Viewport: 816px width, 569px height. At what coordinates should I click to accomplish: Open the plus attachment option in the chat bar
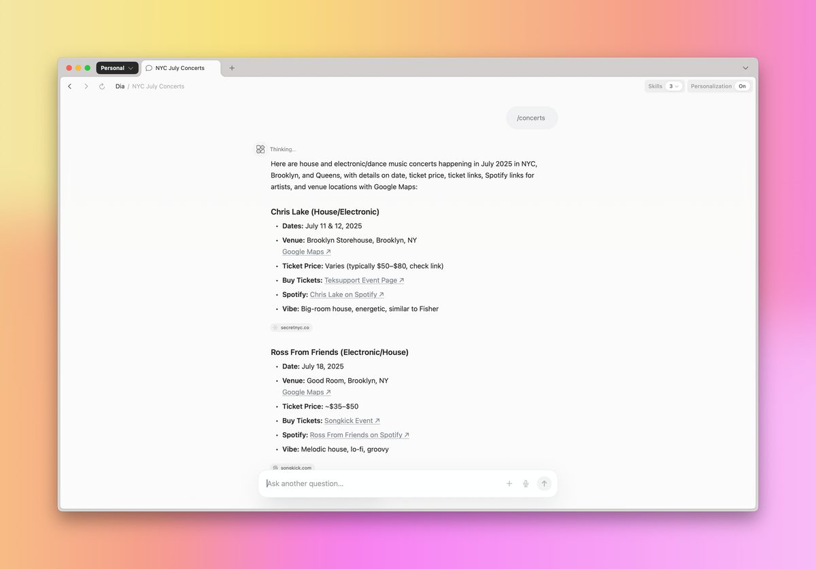coord(509,483)
